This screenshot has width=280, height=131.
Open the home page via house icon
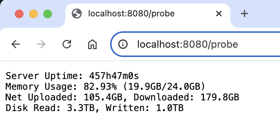pyautogui.click(x=92, y=44)
